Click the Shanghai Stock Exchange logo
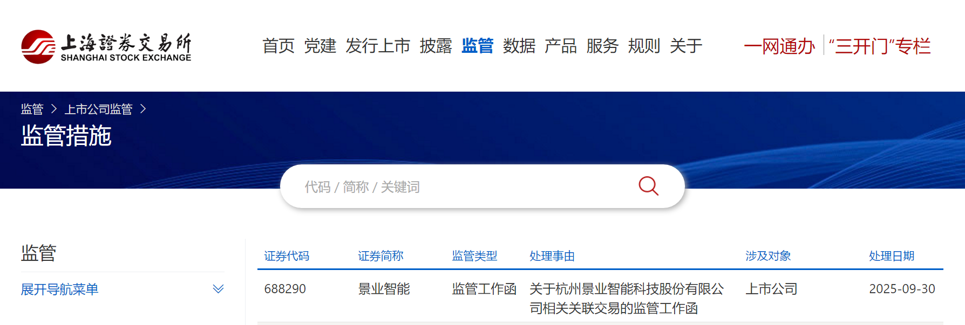Screen dimensions: 965x325 (106, 47)
